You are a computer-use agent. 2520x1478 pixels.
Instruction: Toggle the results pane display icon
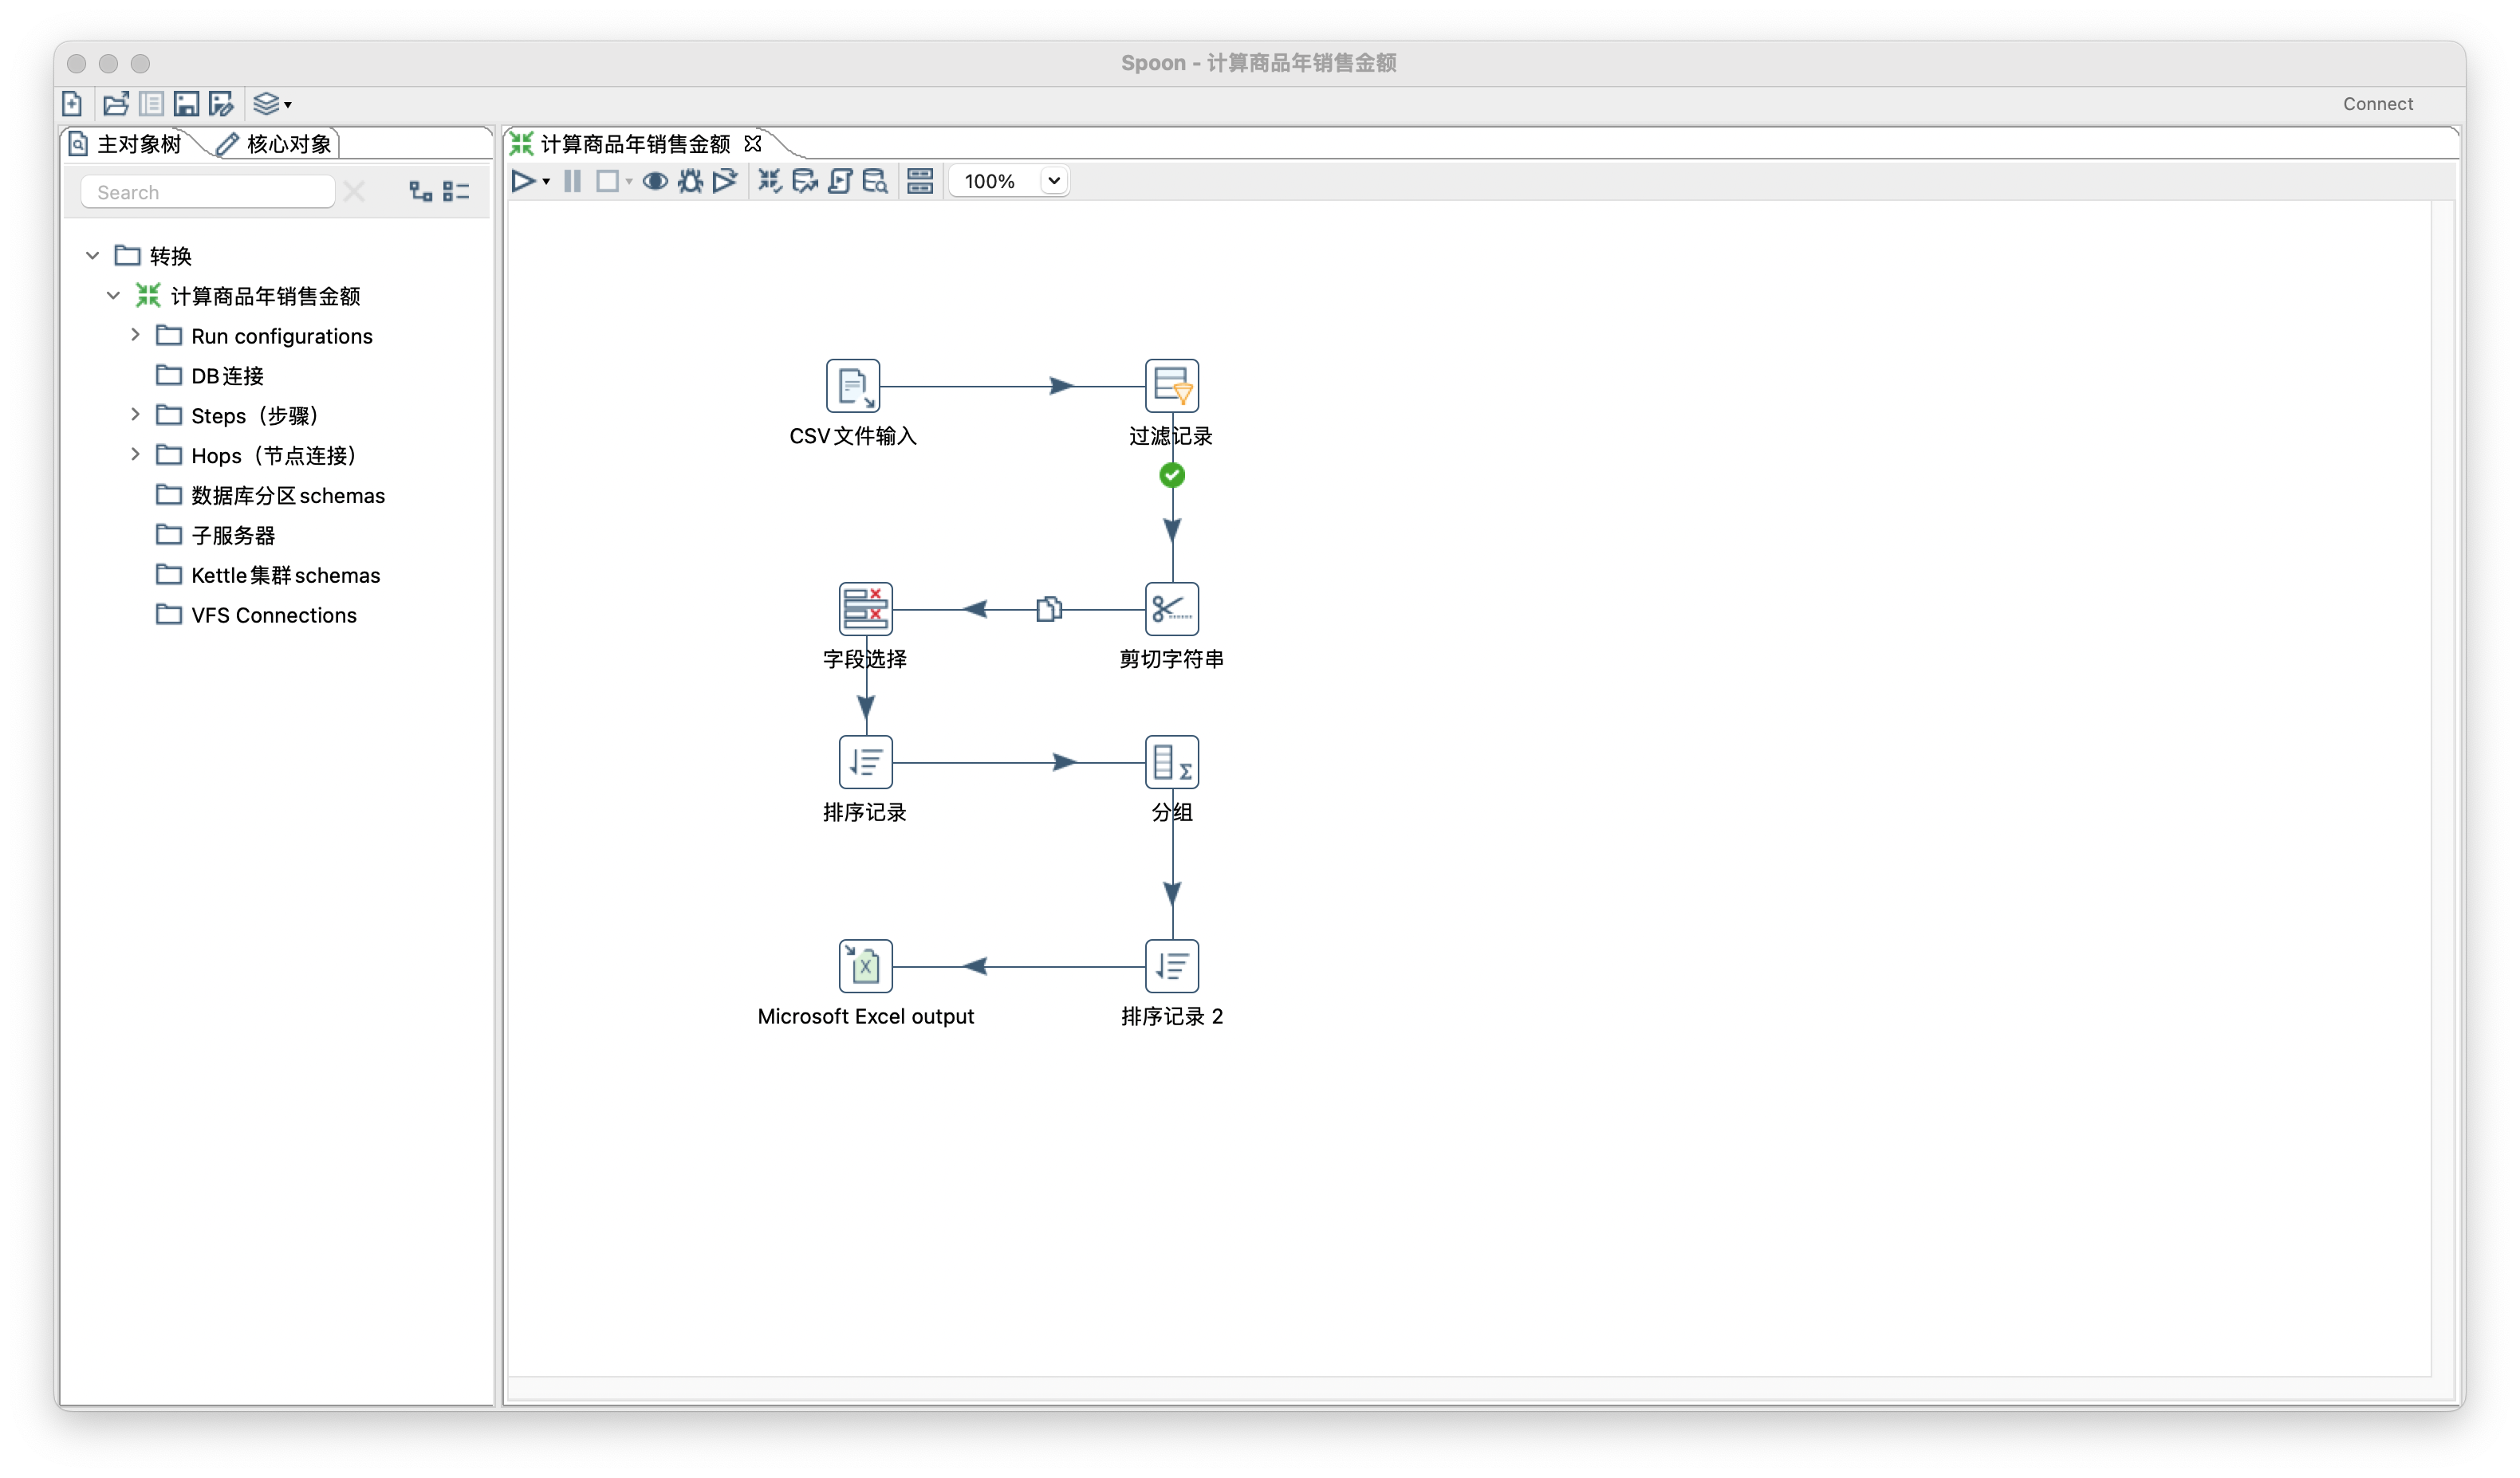pyautogui.click(x=920, y=181)
